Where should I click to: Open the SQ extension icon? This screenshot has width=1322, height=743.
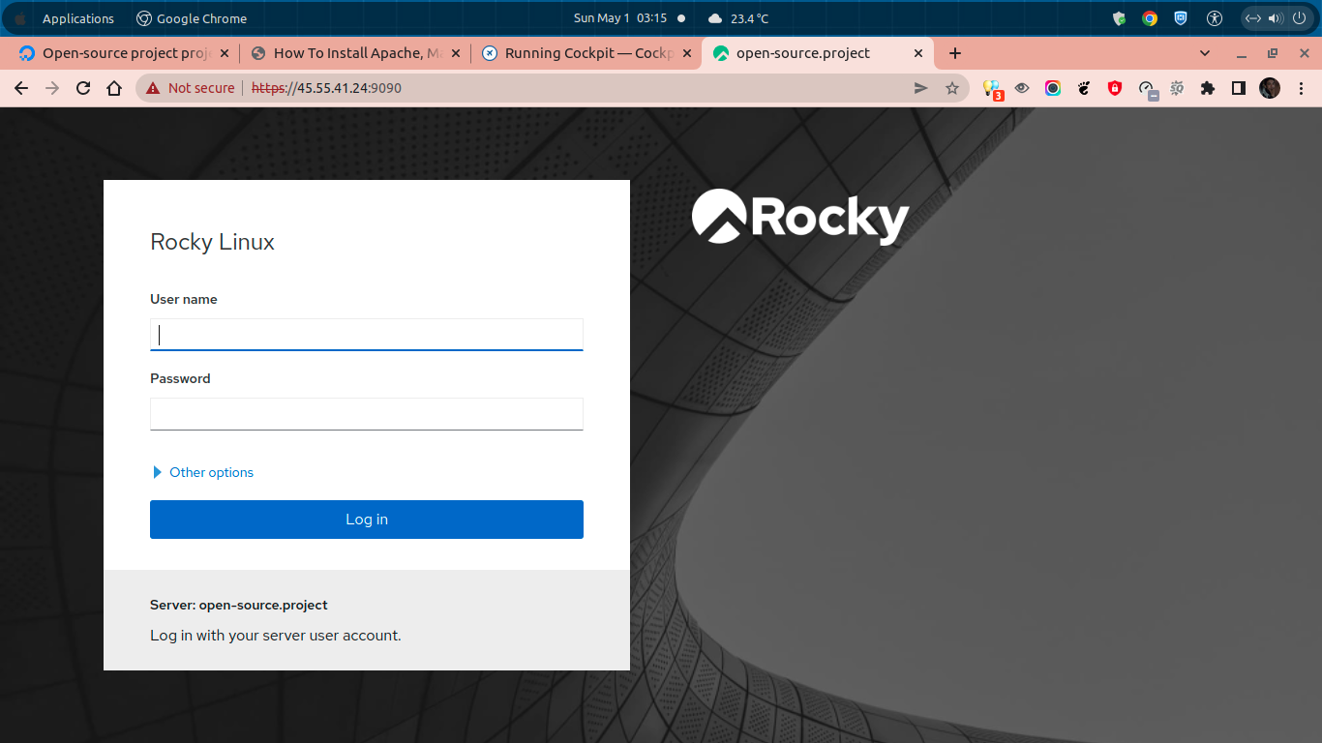[x=1177, y=88]
